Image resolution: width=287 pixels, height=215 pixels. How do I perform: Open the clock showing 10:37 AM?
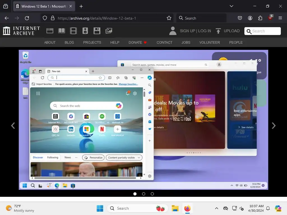coord(256,208)
